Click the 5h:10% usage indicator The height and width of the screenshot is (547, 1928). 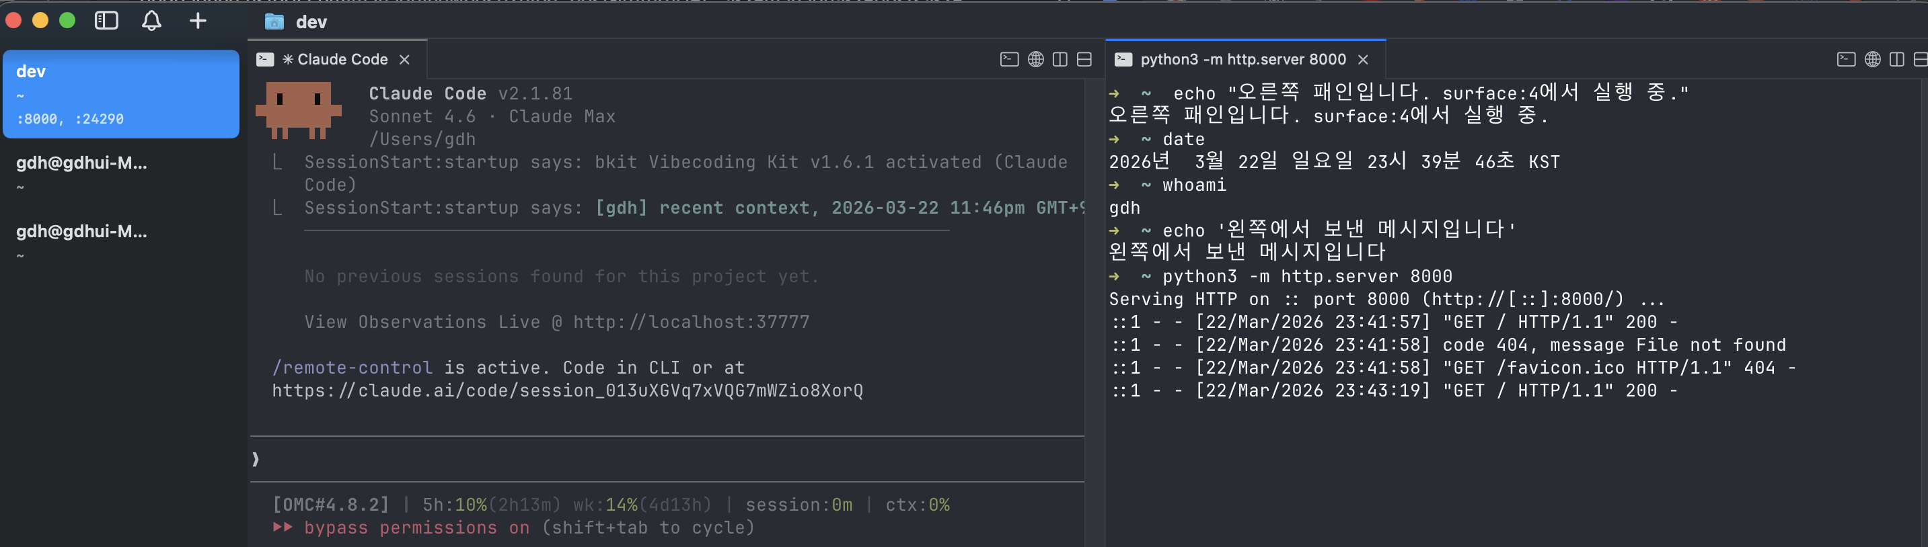(492, 505)
